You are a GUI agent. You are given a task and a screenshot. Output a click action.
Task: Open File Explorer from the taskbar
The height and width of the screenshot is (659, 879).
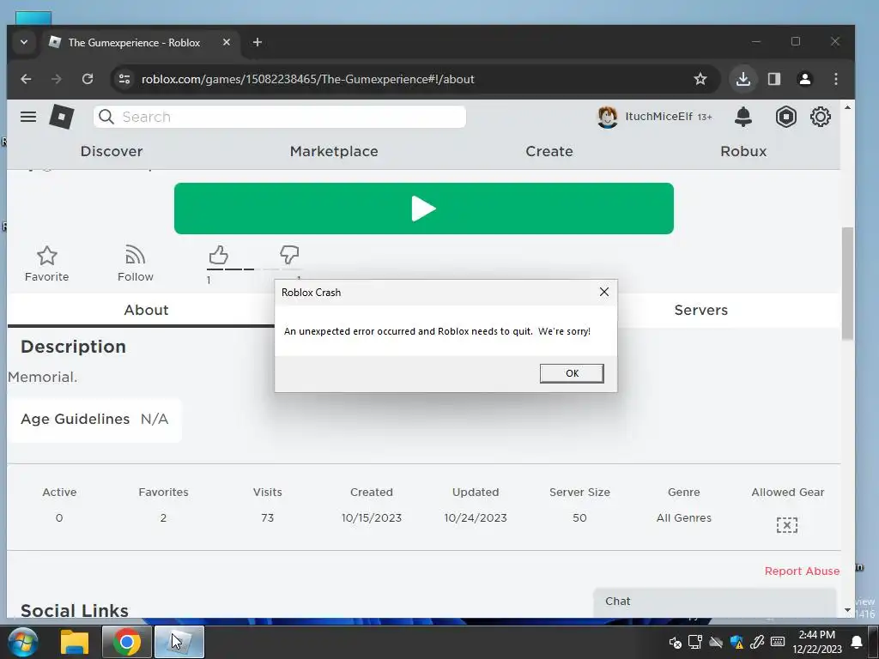[75, 642]
